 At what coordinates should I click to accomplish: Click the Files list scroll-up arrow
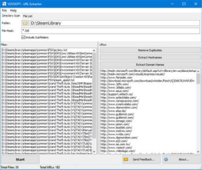click(94, 50)
